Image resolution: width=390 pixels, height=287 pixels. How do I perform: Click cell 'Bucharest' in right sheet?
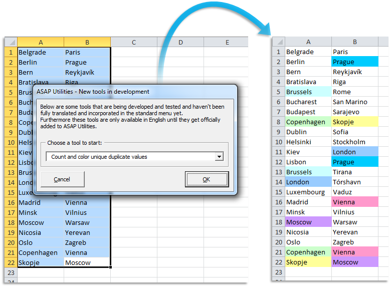point(308,102)
